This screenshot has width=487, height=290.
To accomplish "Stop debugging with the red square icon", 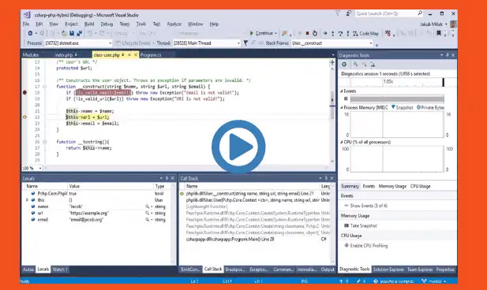I will click(307, 33).
